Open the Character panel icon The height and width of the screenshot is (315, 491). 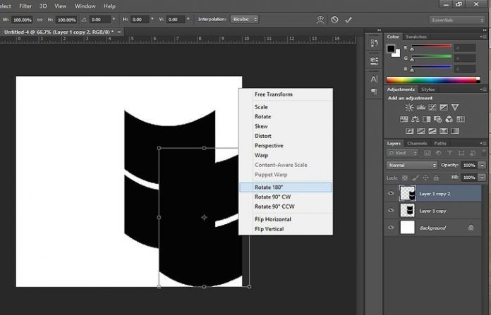pos(374,78)
